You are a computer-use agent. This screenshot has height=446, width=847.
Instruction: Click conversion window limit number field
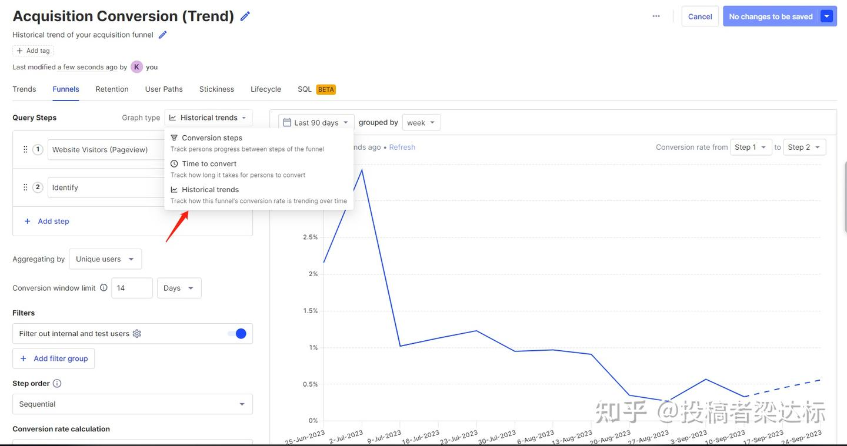pyautogui.click(x=132, y=288)
